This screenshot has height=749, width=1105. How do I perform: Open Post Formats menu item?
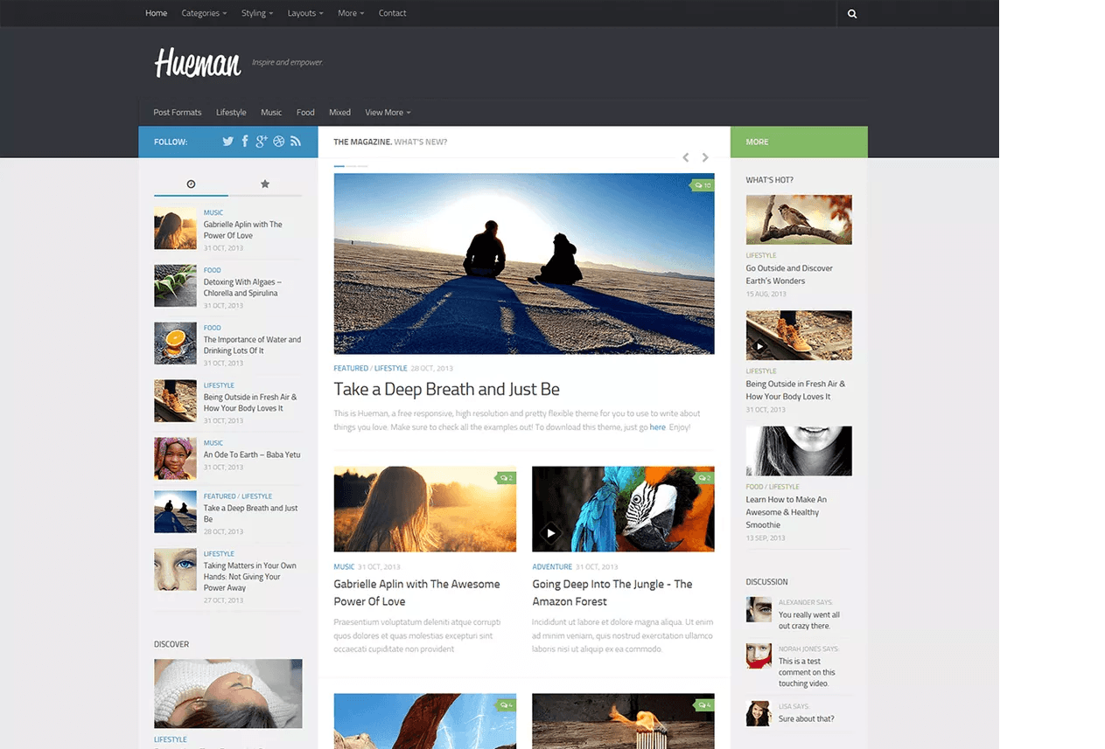tap(178, 112)
